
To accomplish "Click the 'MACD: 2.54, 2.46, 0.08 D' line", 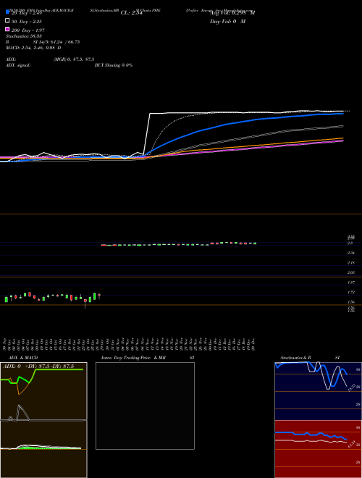I will 33,48.
